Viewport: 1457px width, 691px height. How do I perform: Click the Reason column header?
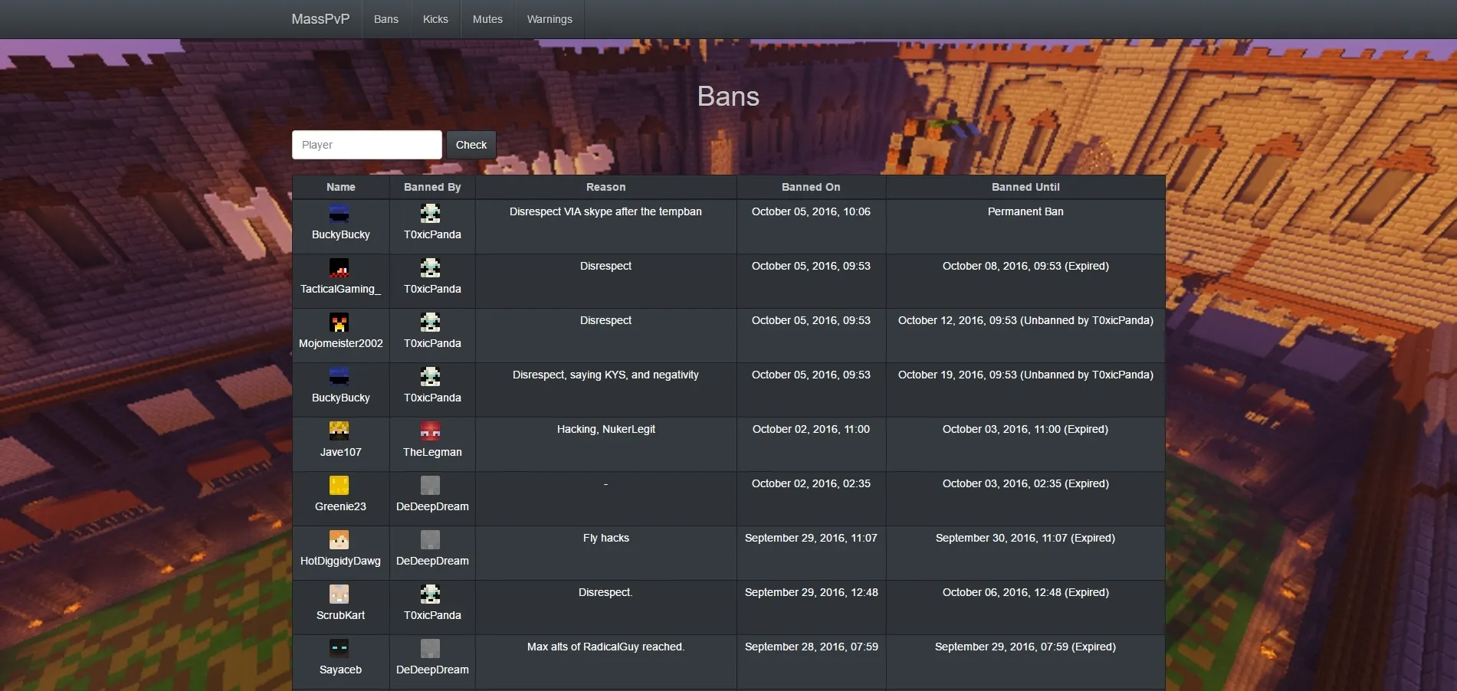[x=606, y=187]
